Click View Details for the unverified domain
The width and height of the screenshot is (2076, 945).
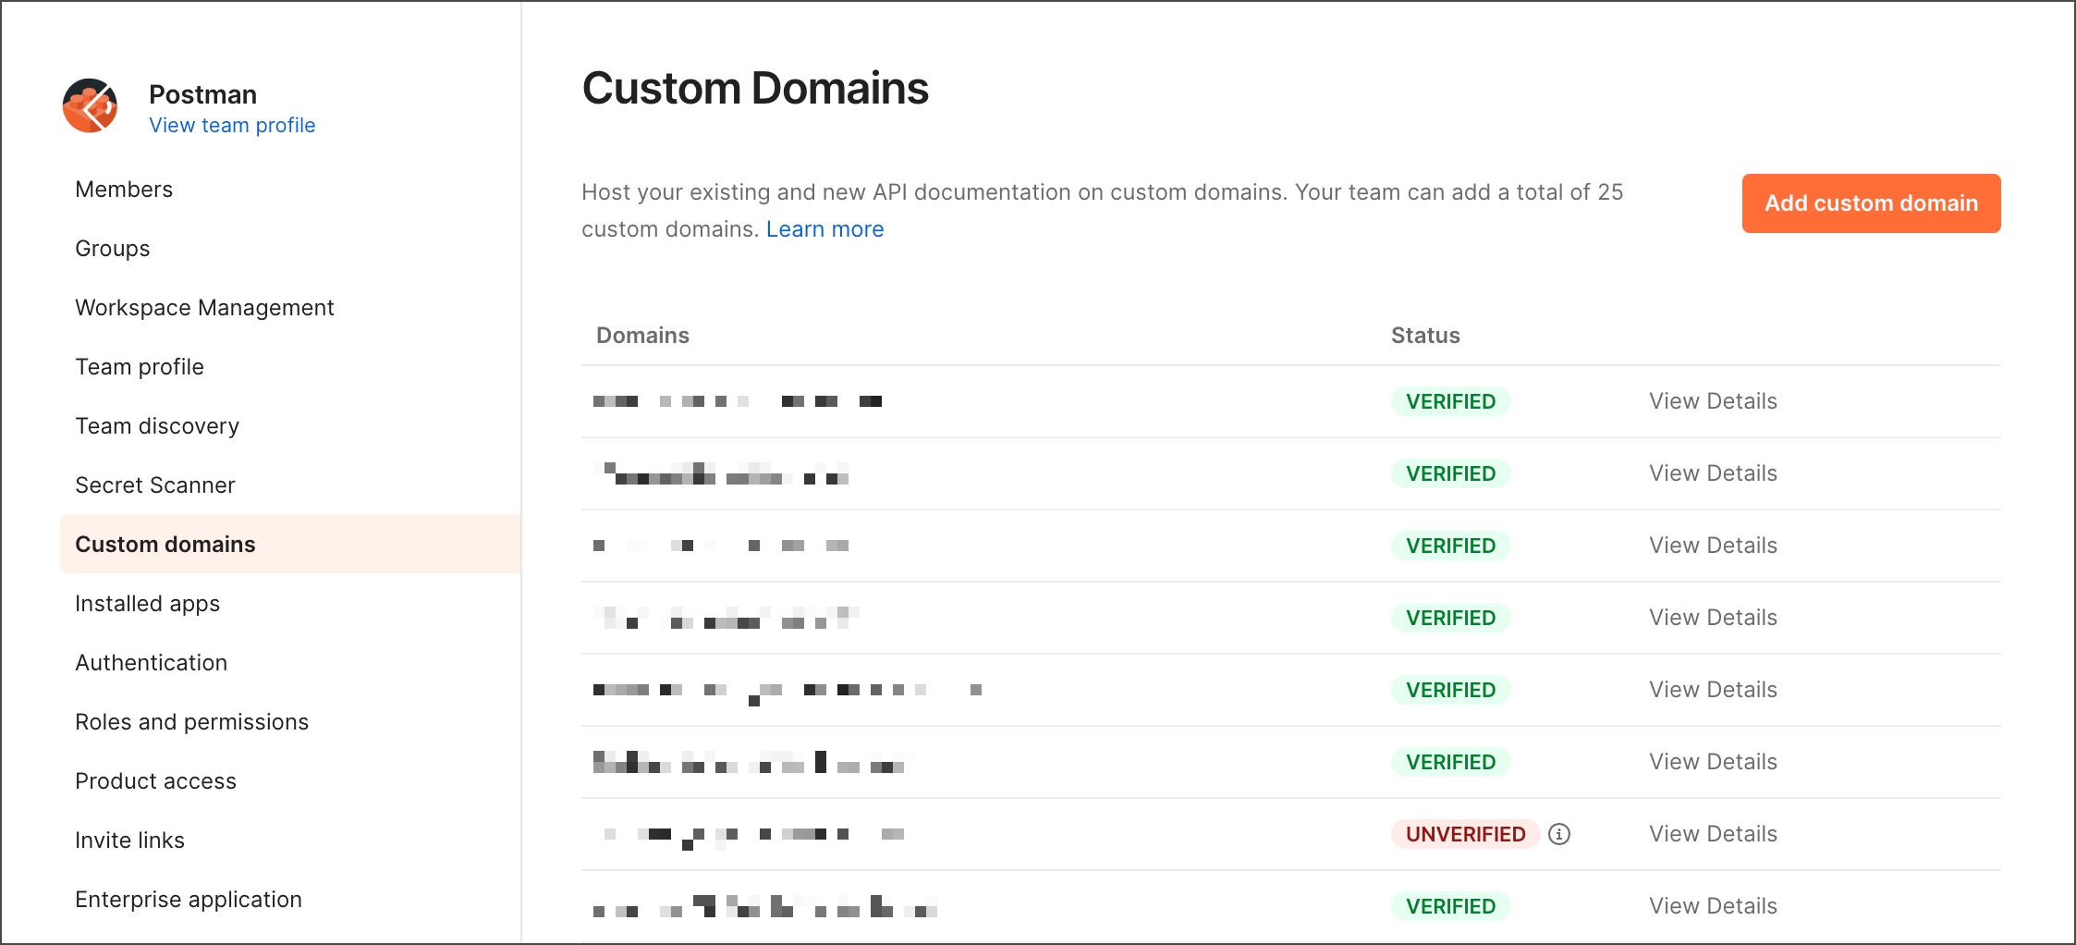(1712, 834)
